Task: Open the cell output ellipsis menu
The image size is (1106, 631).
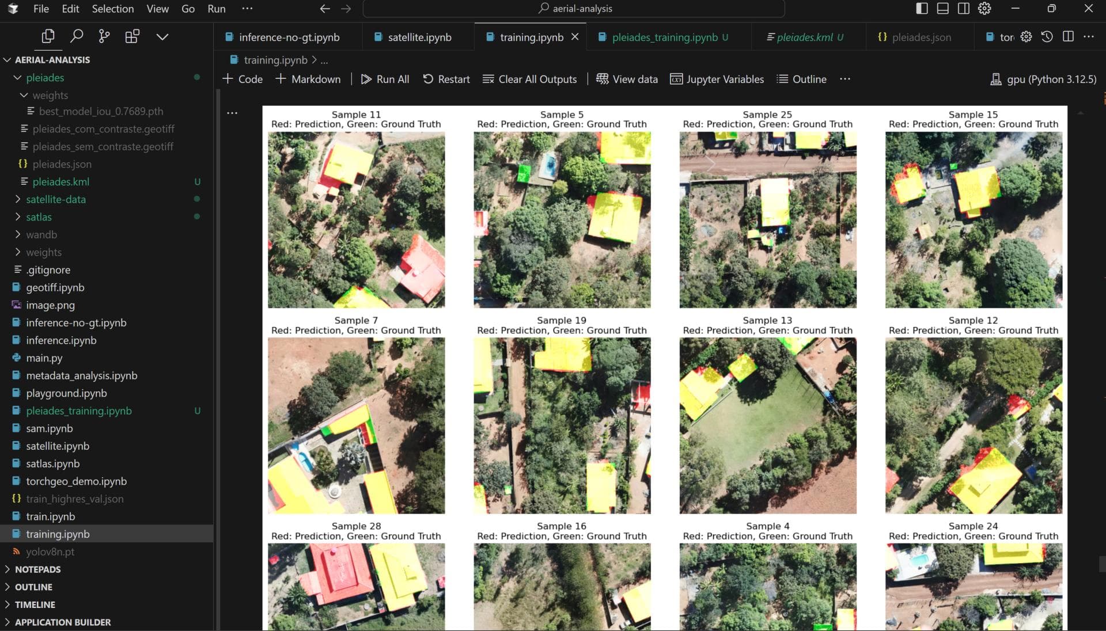Action: [x=232, y=113]
